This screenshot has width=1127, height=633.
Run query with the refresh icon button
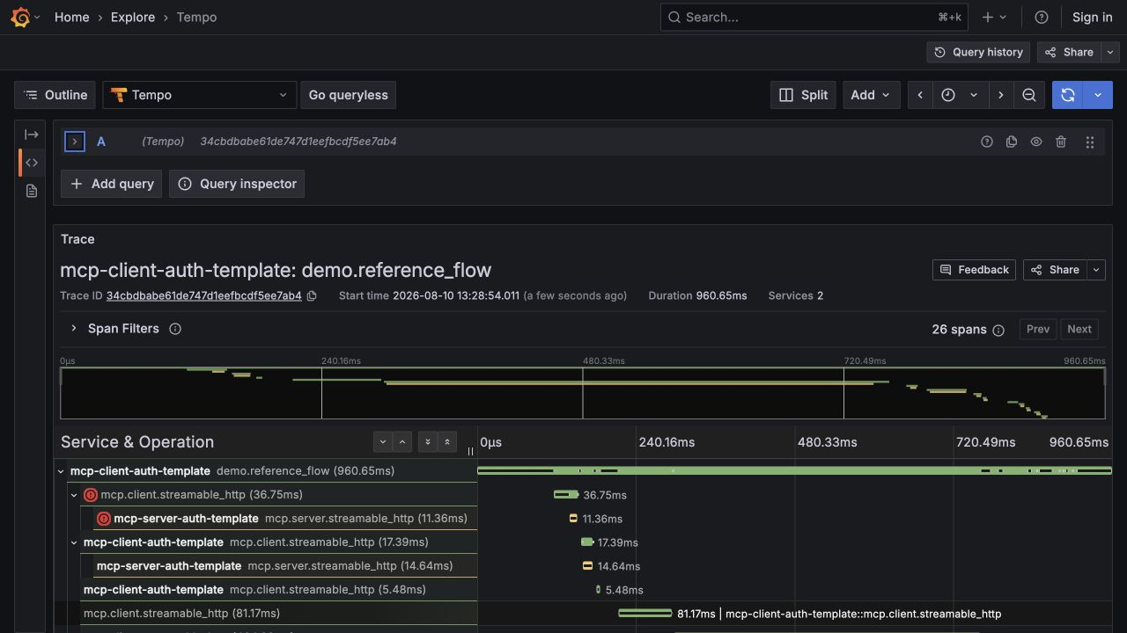click(x=1067, y=95)
